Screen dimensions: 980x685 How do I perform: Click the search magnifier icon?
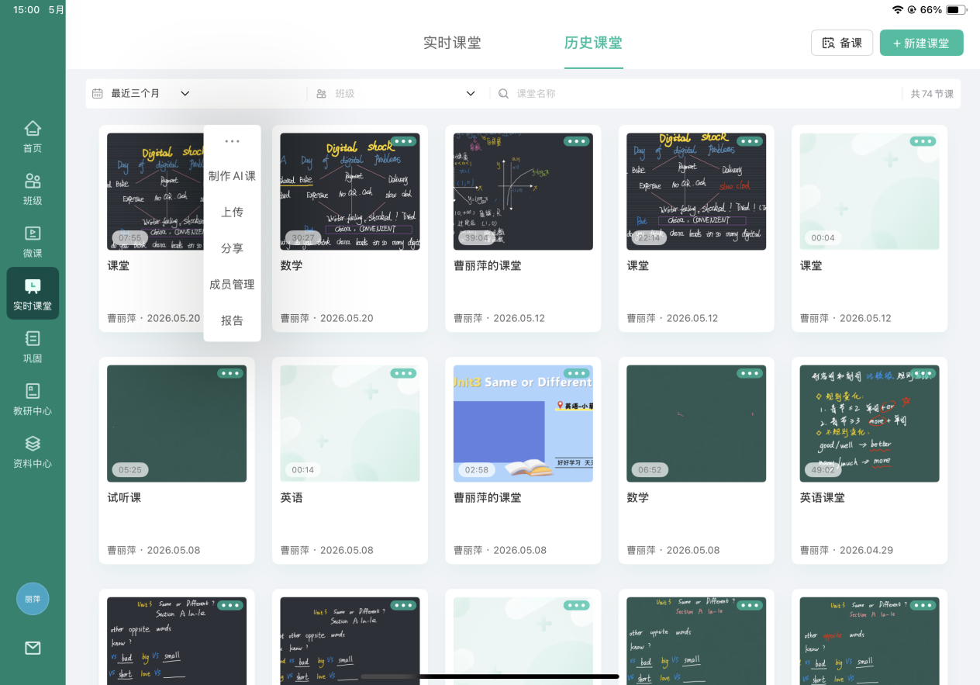503,93
